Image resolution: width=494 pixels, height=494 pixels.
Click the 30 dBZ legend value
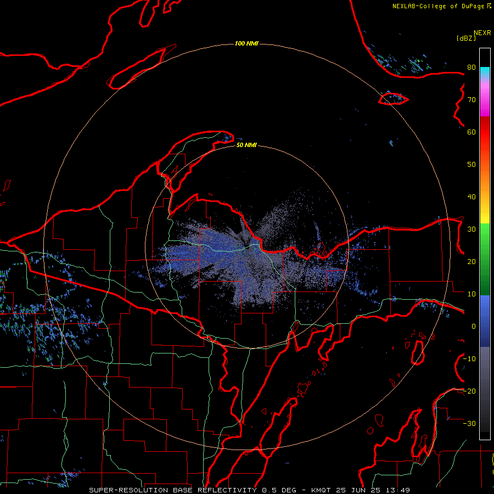coord(471,229)
